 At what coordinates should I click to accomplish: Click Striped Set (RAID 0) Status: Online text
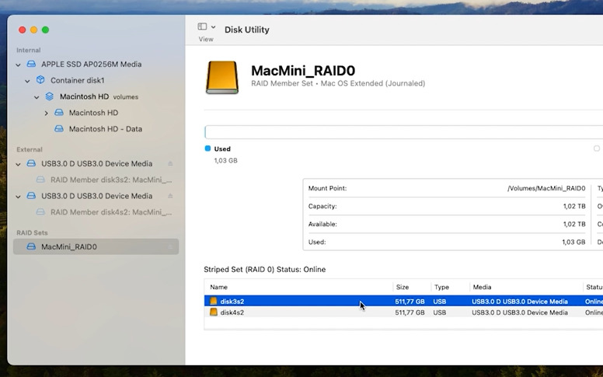(264, 269)
